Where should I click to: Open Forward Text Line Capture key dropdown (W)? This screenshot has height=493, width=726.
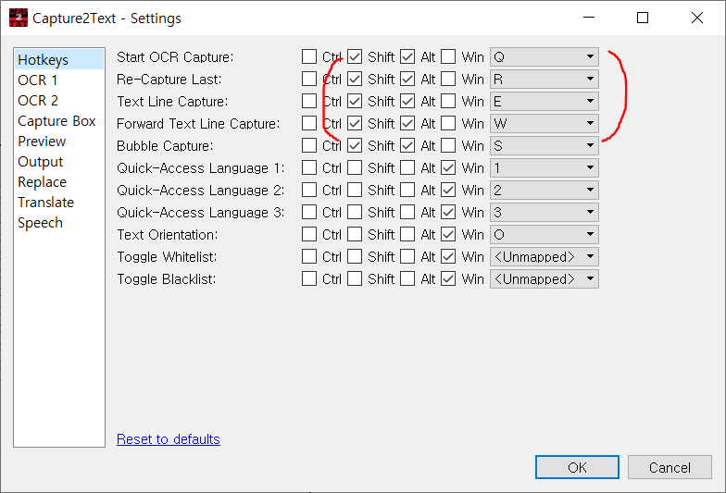point(544,124)
